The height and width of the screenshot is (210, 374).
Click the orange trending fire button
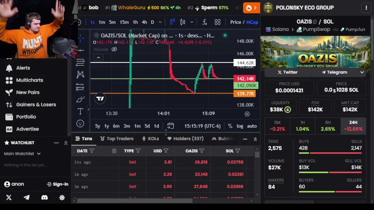(x=251, y=8)
